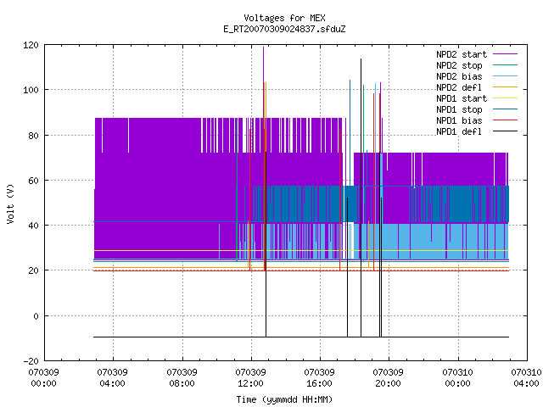Click the x-axis label 070309 04:00
The image size is (543, 407).
point(113,378)
